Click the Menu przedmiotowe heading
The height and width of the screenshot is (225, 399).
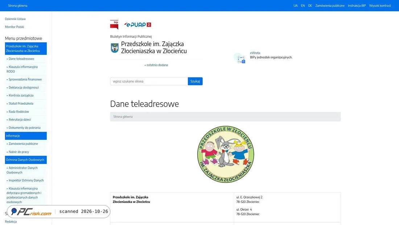[24, 38]
